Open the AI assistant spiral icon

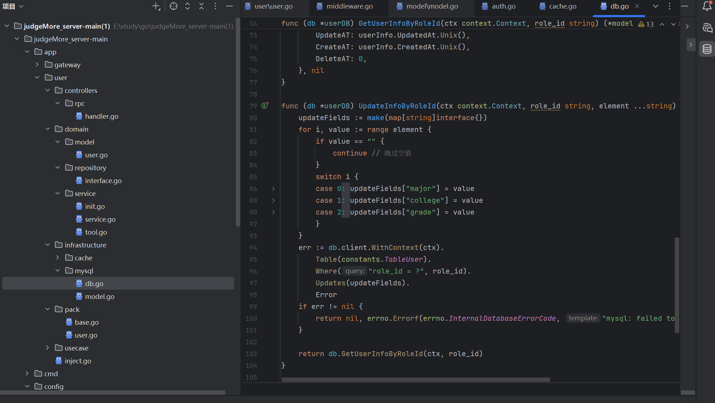point(707,28)
